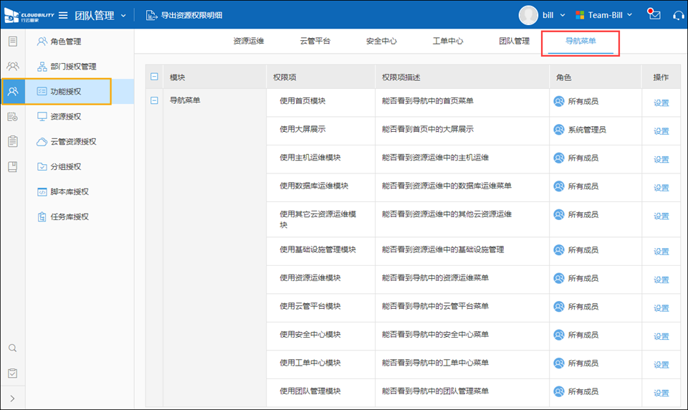This screenshot has width=688, height=410.
Task: Switch to the 安全中心 tab
Action: pos(381,42)
